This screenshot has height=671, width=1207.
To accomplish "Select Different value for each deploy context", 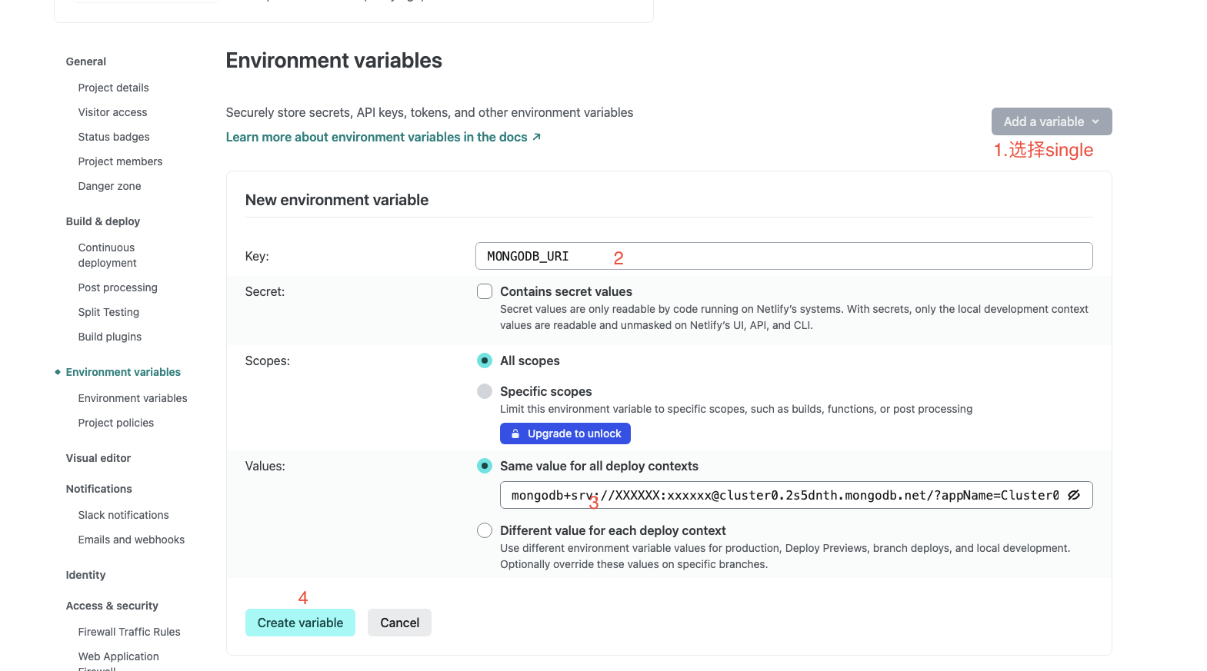I will [x=485, y=530].
